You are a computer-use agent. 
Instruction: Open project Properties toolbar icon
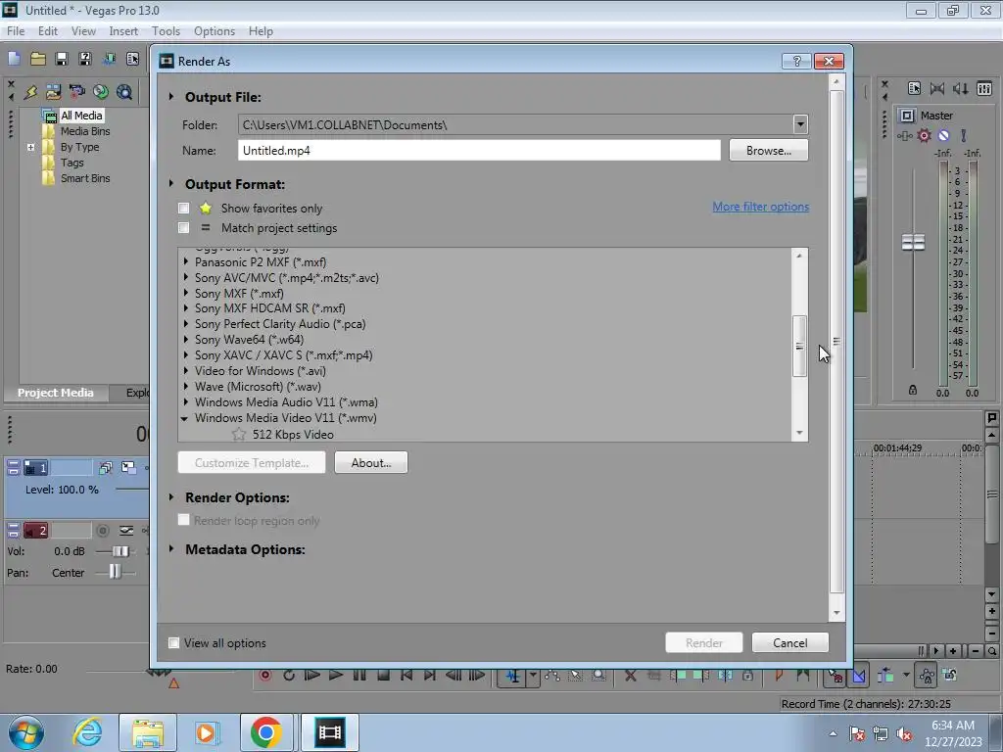coord(132,60)
